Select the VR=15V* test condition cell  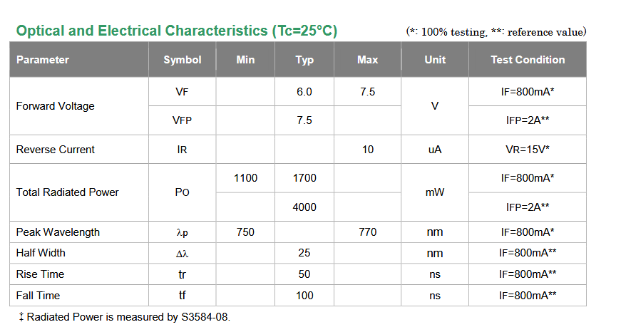click(528, 150)
